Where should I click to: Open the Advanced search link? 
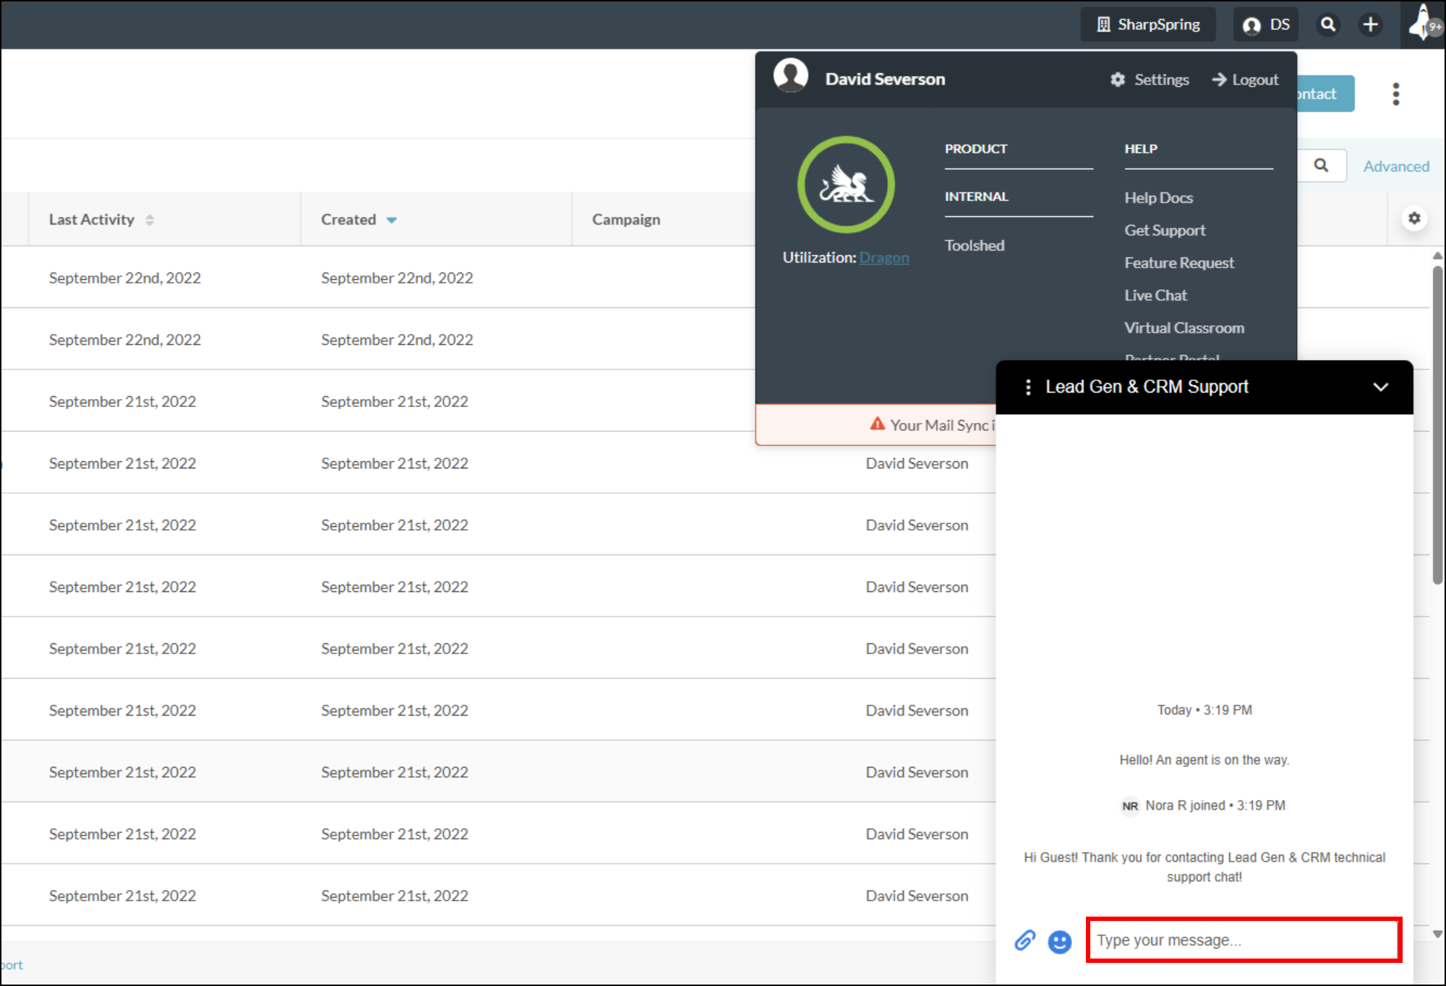(1396, 166)
